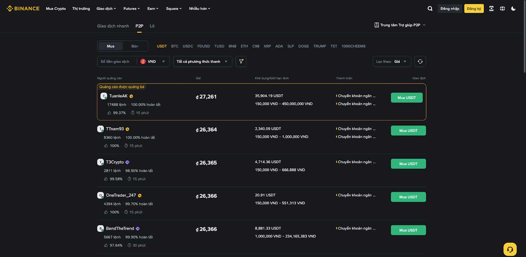Open Tất cả phương thức thanh toán dropdown
The height and width of the screenshot is (257, 526).
(x=203, y=62)
